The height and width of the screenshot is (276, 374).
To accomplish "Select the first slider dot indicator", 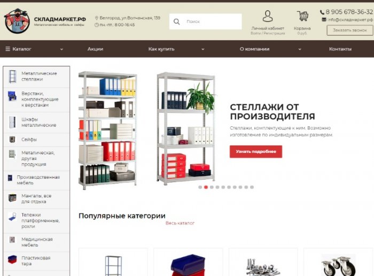I will (x=200, y=187).
